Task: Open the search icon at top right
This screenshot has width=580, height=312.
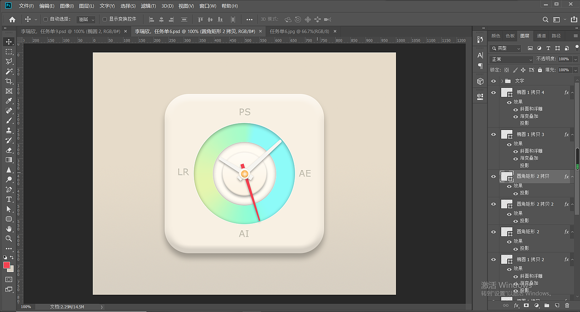Action: (546, 19)
